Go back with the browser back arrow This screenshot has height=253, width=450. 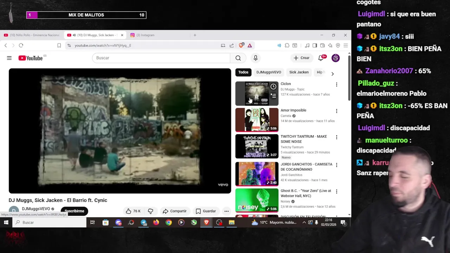point(6,45)
